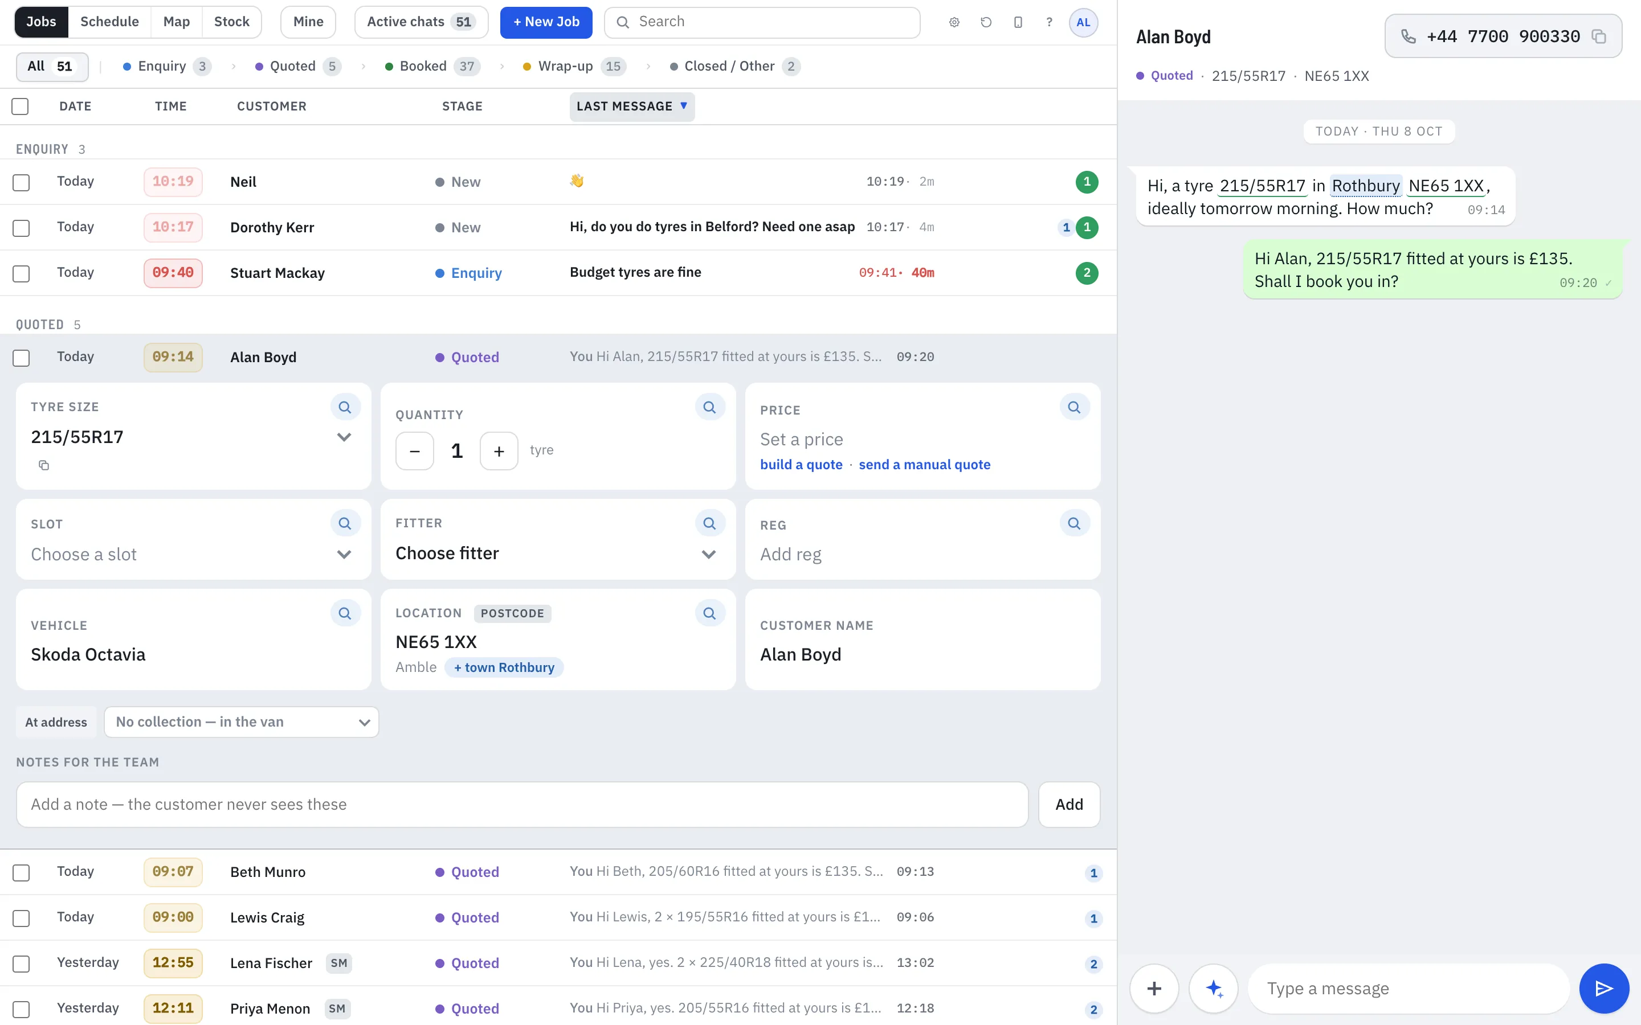Click Add to save the team note
The image size is (1641, 1025).
[1069, 805]
